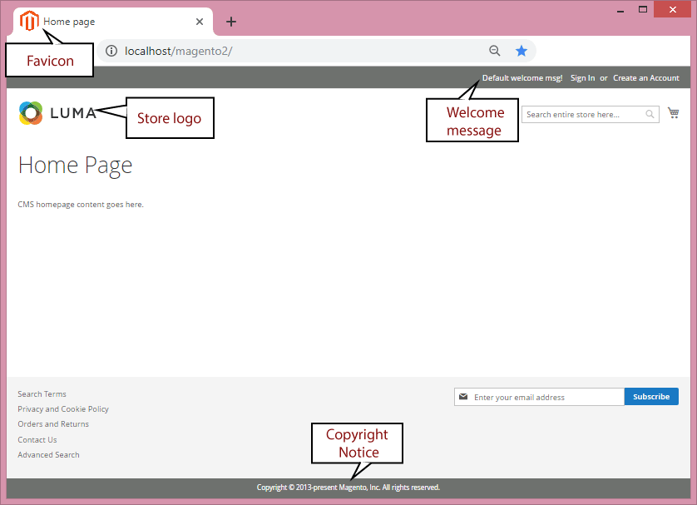Go to the Contact Us link
The image size is (697, 505).
pyautogui.click(x=37, y=440)
